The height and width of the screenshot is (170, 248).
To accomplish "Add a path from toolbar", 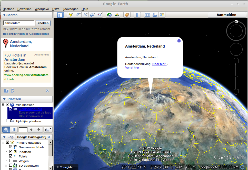I will (85, 15).
